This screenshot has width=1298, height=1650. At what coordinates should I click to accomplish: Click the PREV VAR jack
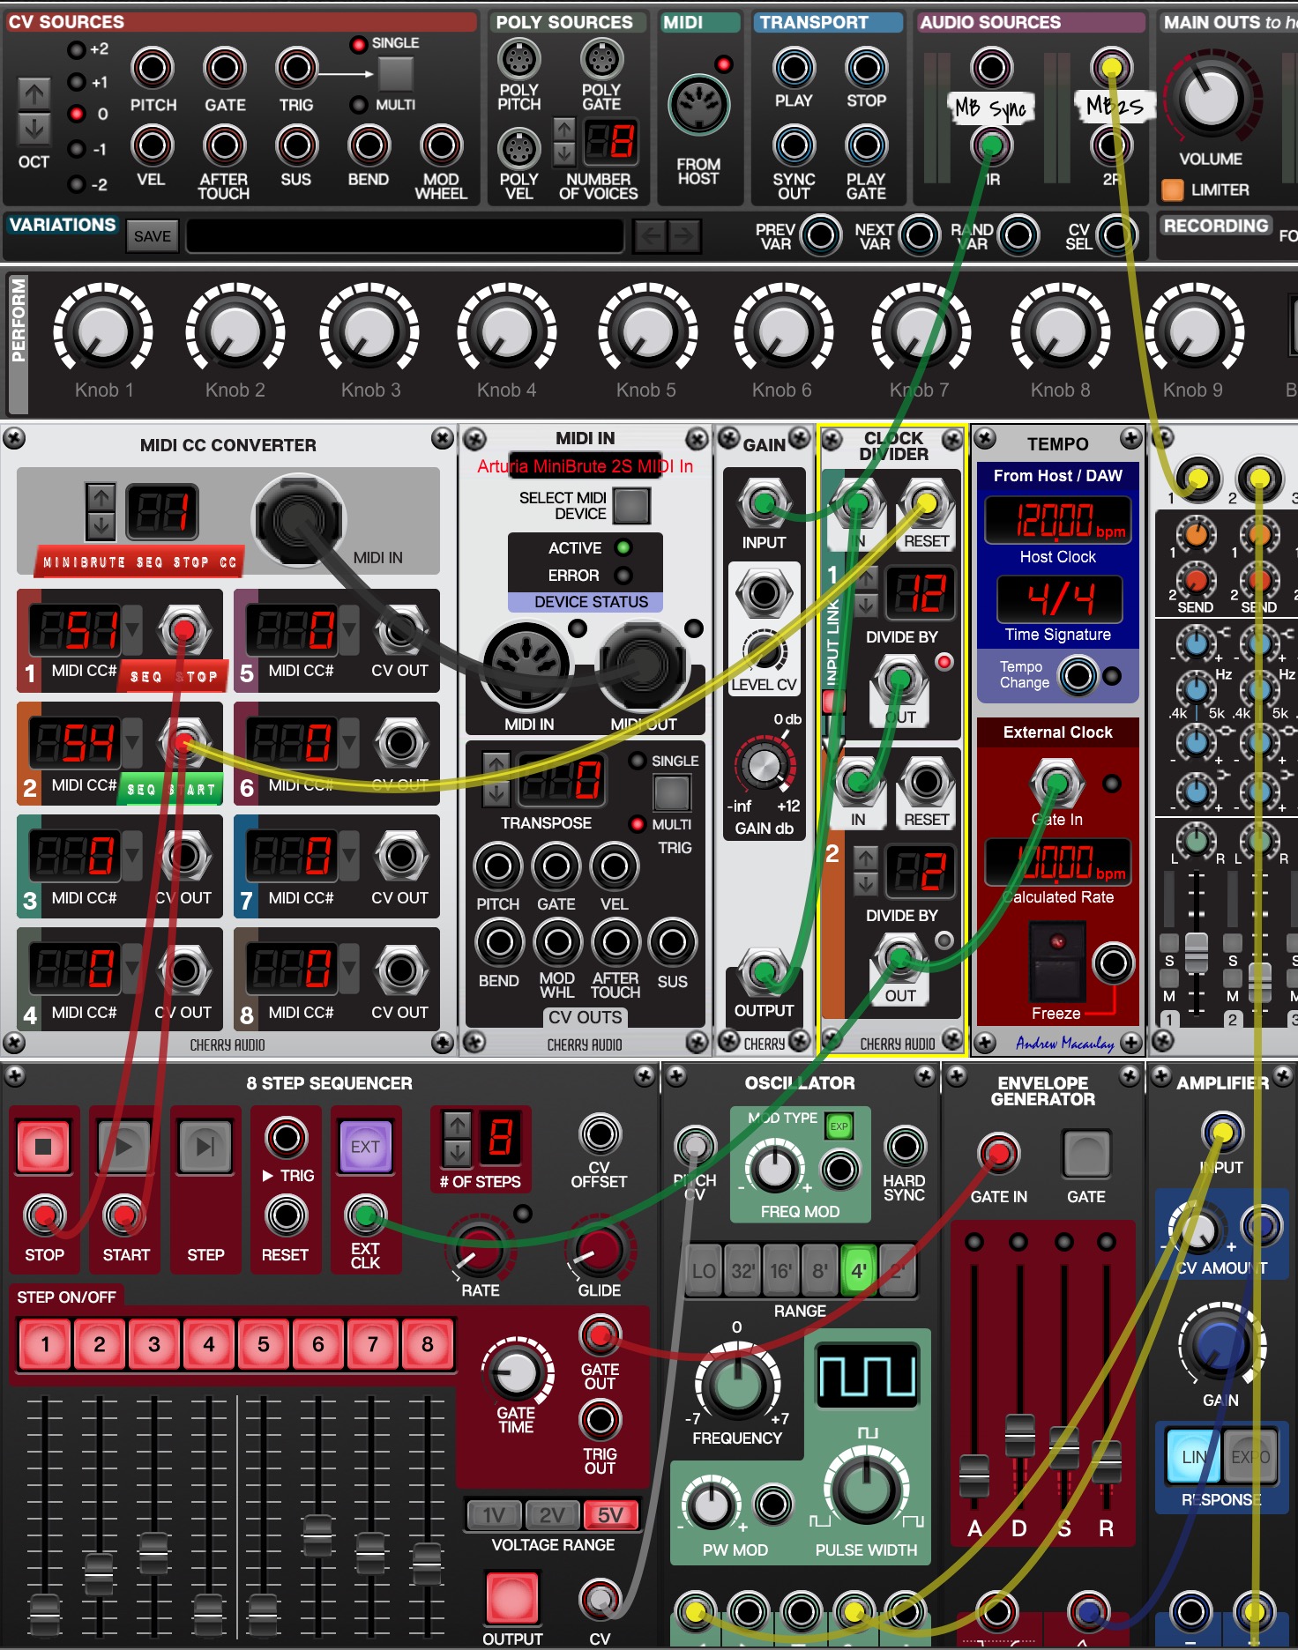pos(821,235)
